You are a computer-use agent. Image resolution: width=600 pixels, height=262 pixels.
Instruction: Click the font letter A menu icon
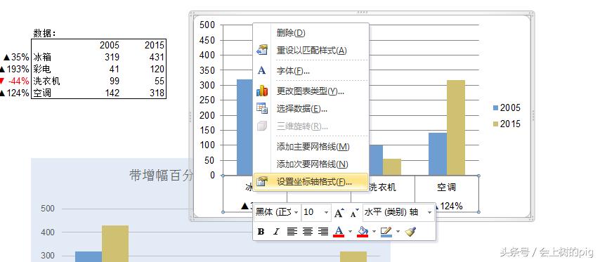click(x=262, y=71)
